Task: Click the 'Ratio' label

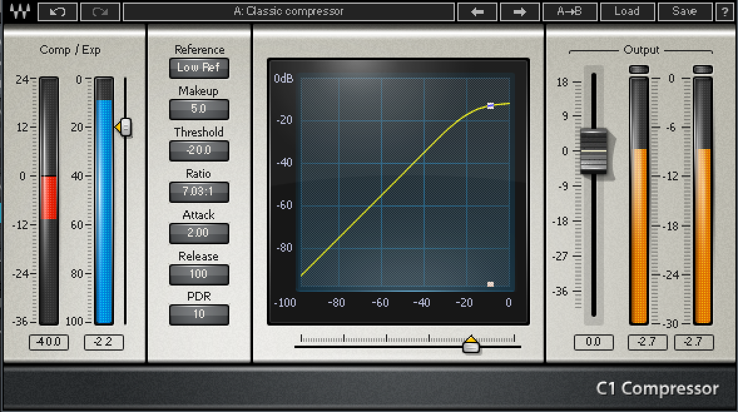Action: coord(199,173)
